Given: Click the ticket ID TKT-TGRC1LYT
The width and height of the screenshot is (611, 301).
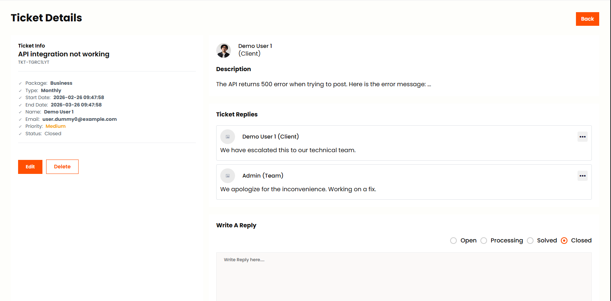Looking at the screenshot, I should coord(34,62).
